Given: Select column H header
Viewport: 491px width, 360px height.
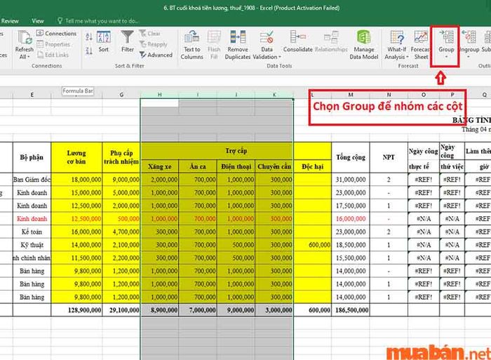Looking at the screenshot, I should click(x=160, y=95).
